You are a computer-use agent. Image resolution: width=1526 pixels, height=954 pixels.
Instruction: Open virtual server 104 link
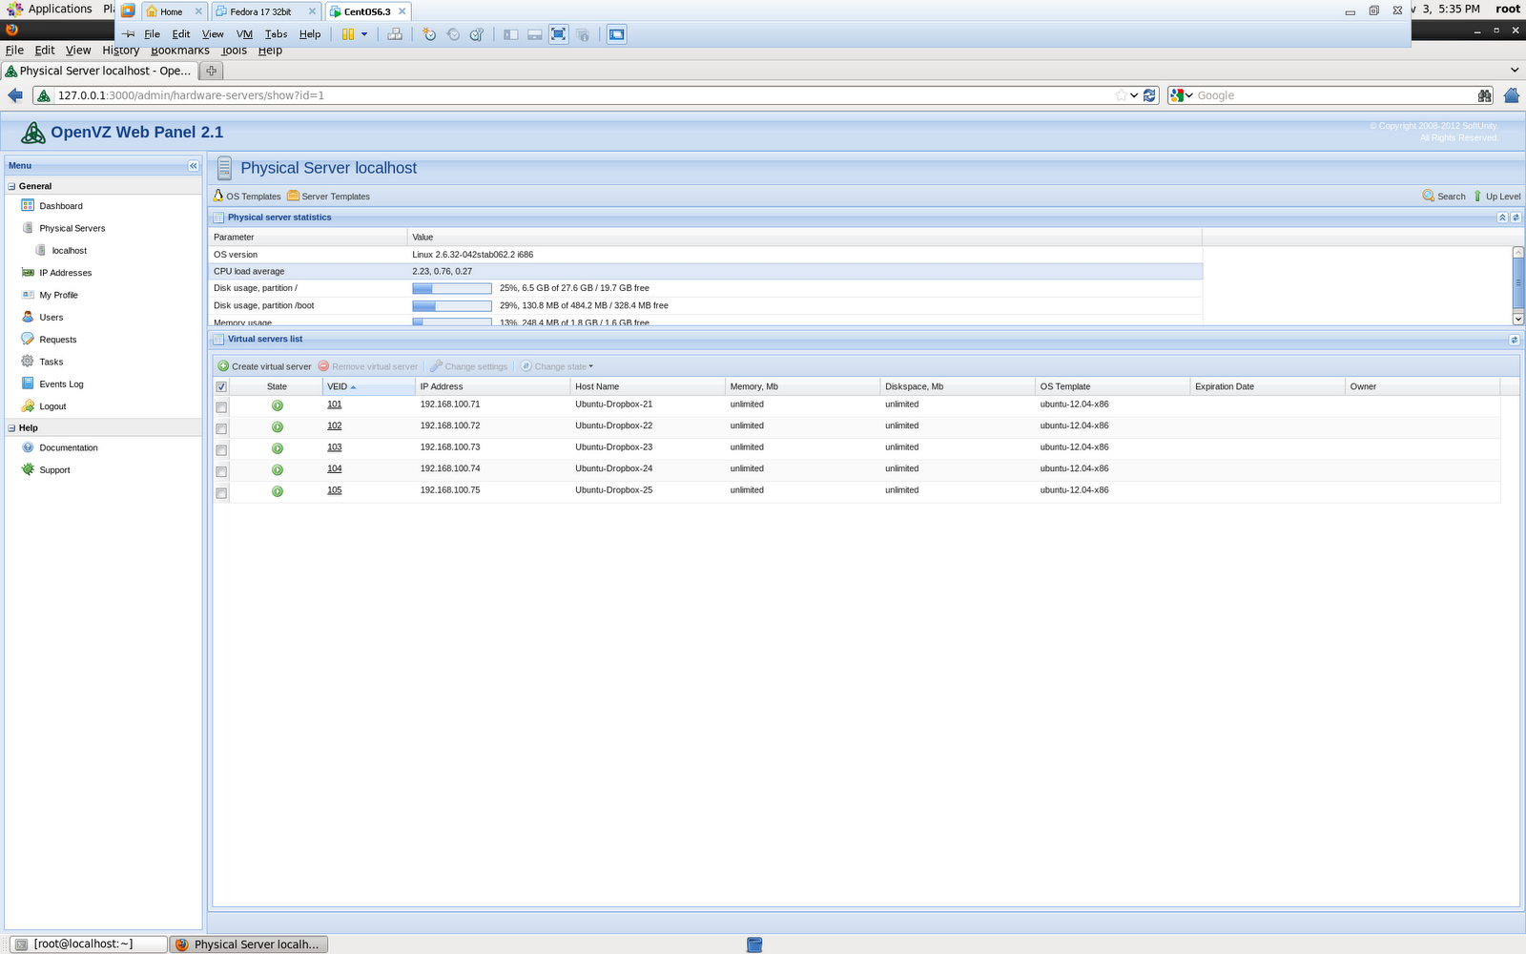(335, 468)
